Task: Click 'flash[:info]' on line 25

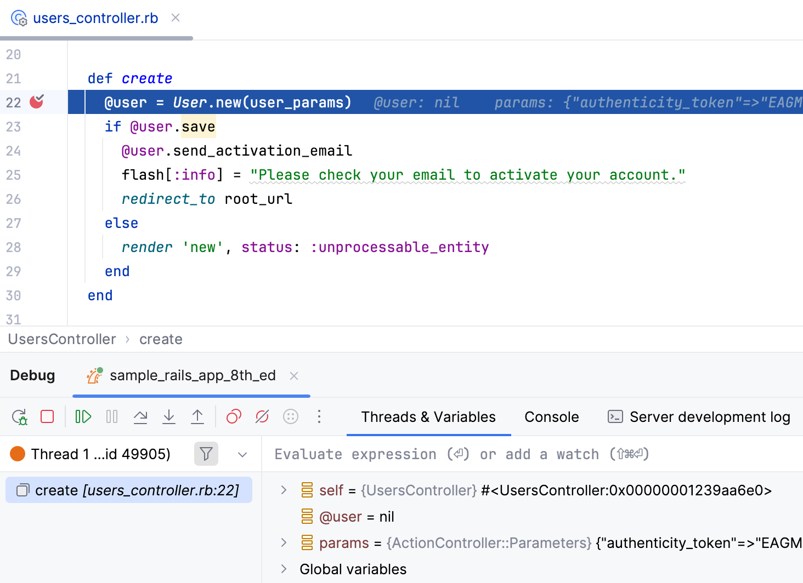Action: [173, 175]
